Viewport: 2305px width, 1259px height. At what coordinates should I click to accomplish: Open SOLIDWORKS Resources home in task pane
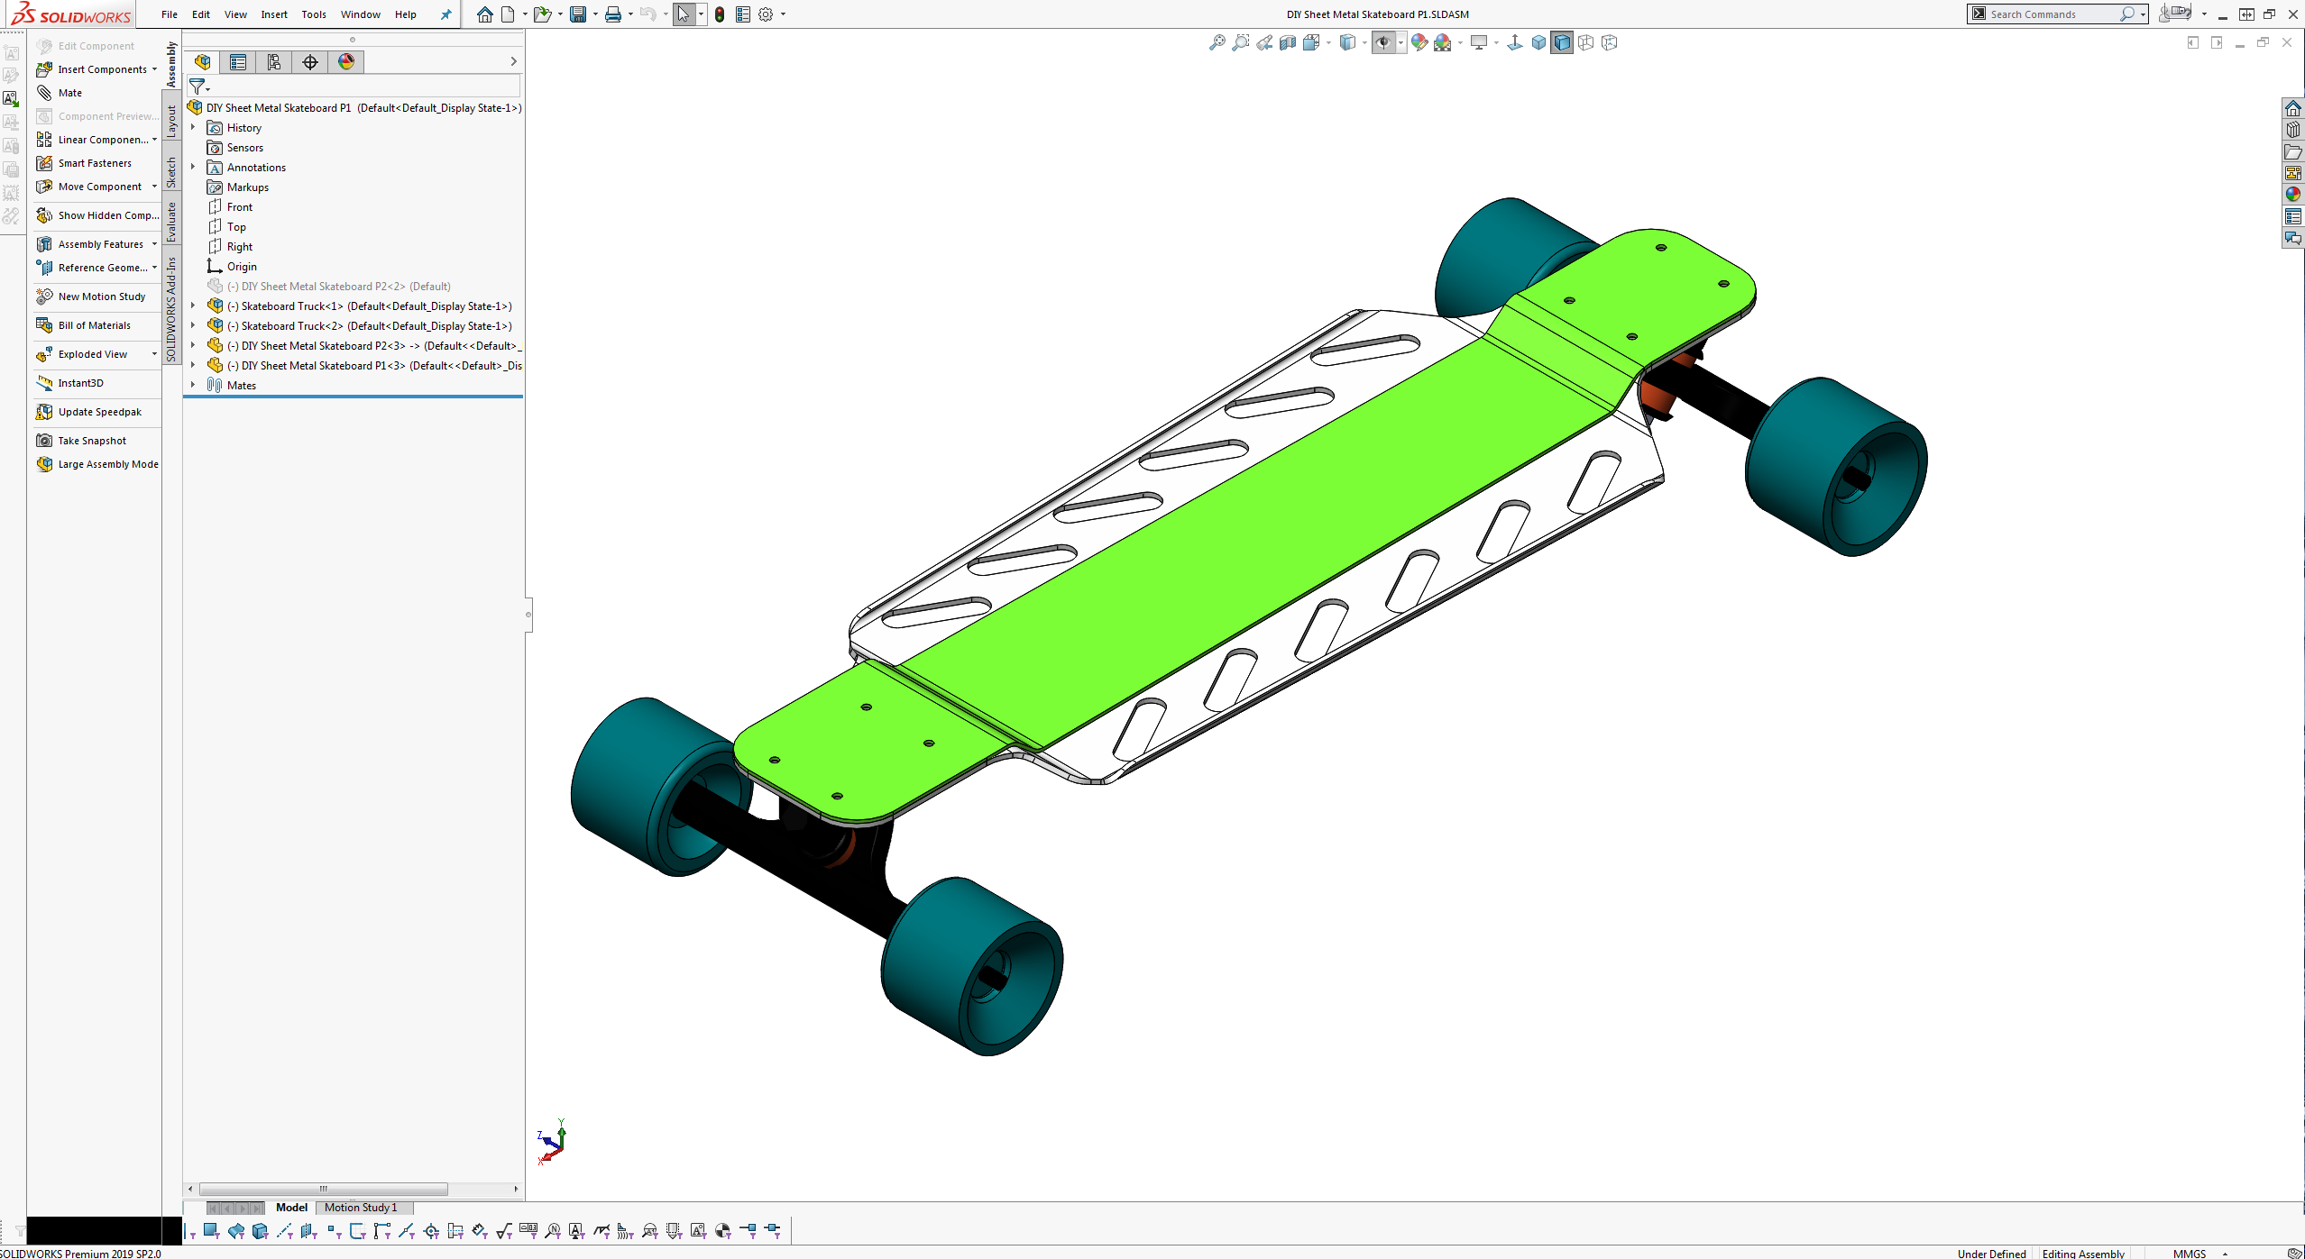tap(2293, 108)
